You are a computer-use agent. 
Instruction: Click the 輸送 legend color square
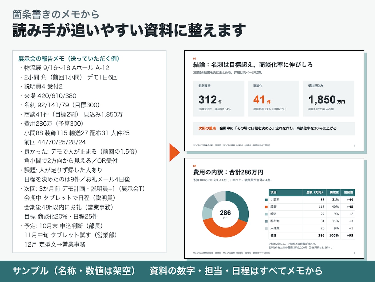[x=266, y=214]
